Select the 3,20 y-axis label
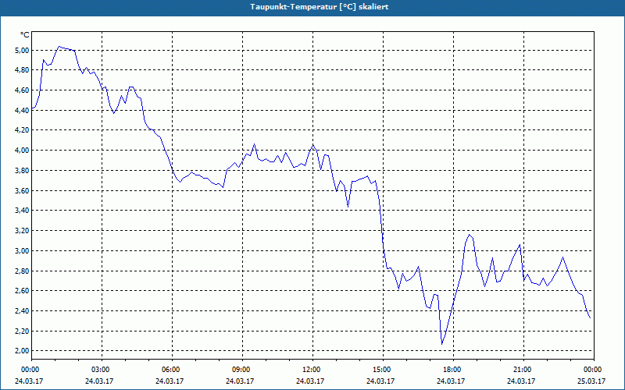625x390 pixels. click(22, 230)
